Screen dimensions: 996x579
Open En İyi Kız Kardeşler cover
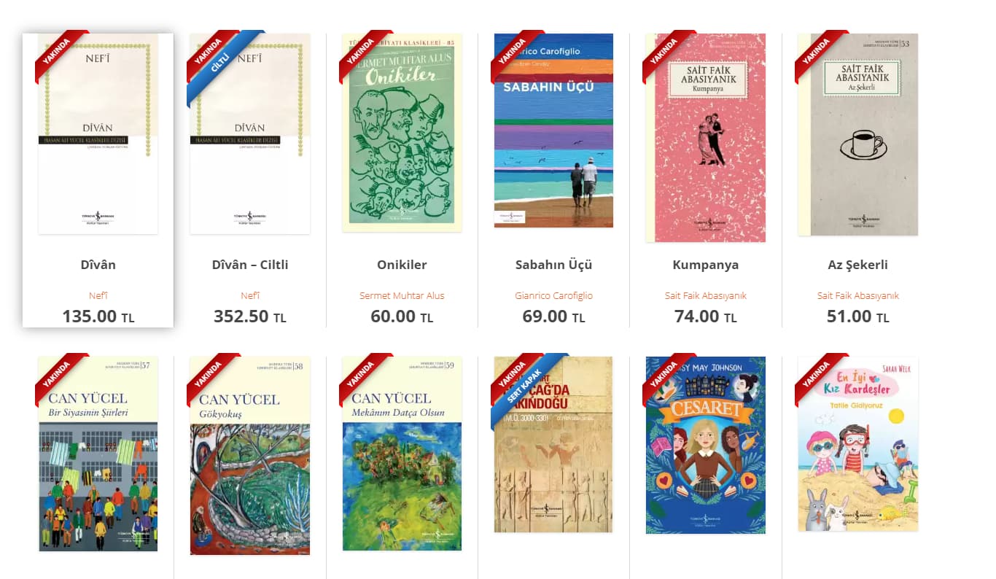pyautogui.click(x=857, y=443)
